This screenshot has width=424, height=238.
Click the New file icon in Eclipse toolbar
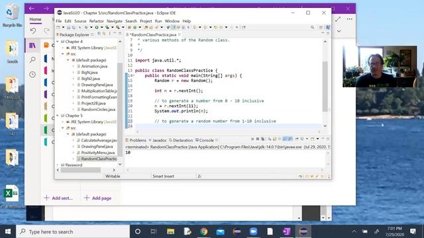(x=58, y=27)
